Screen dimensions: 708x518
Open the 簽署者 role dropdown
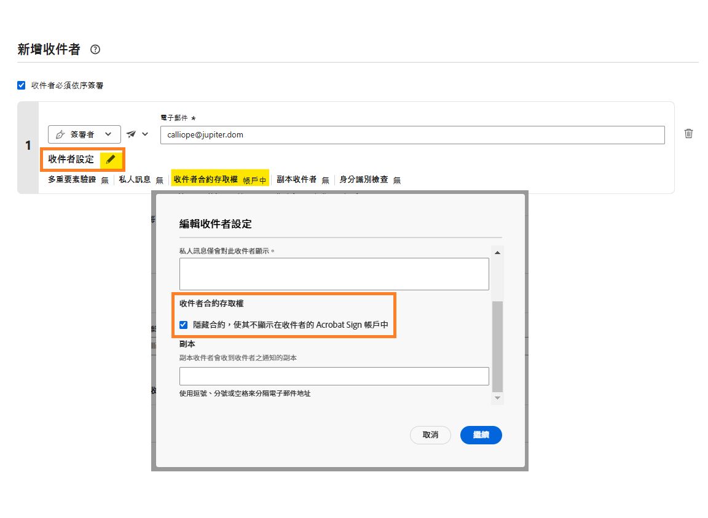click(x=84, y=134)
